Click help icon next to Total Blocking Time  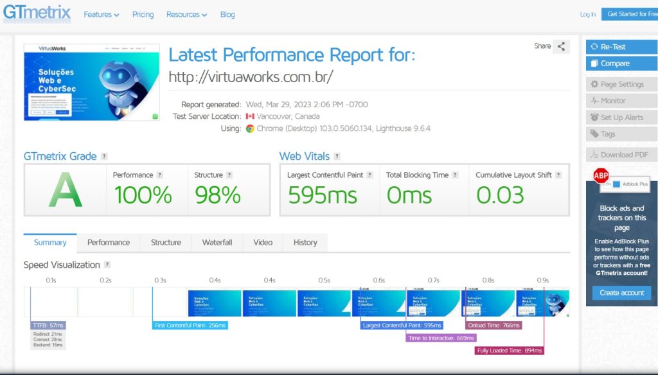pyautogui.click(x=456, y=175)
